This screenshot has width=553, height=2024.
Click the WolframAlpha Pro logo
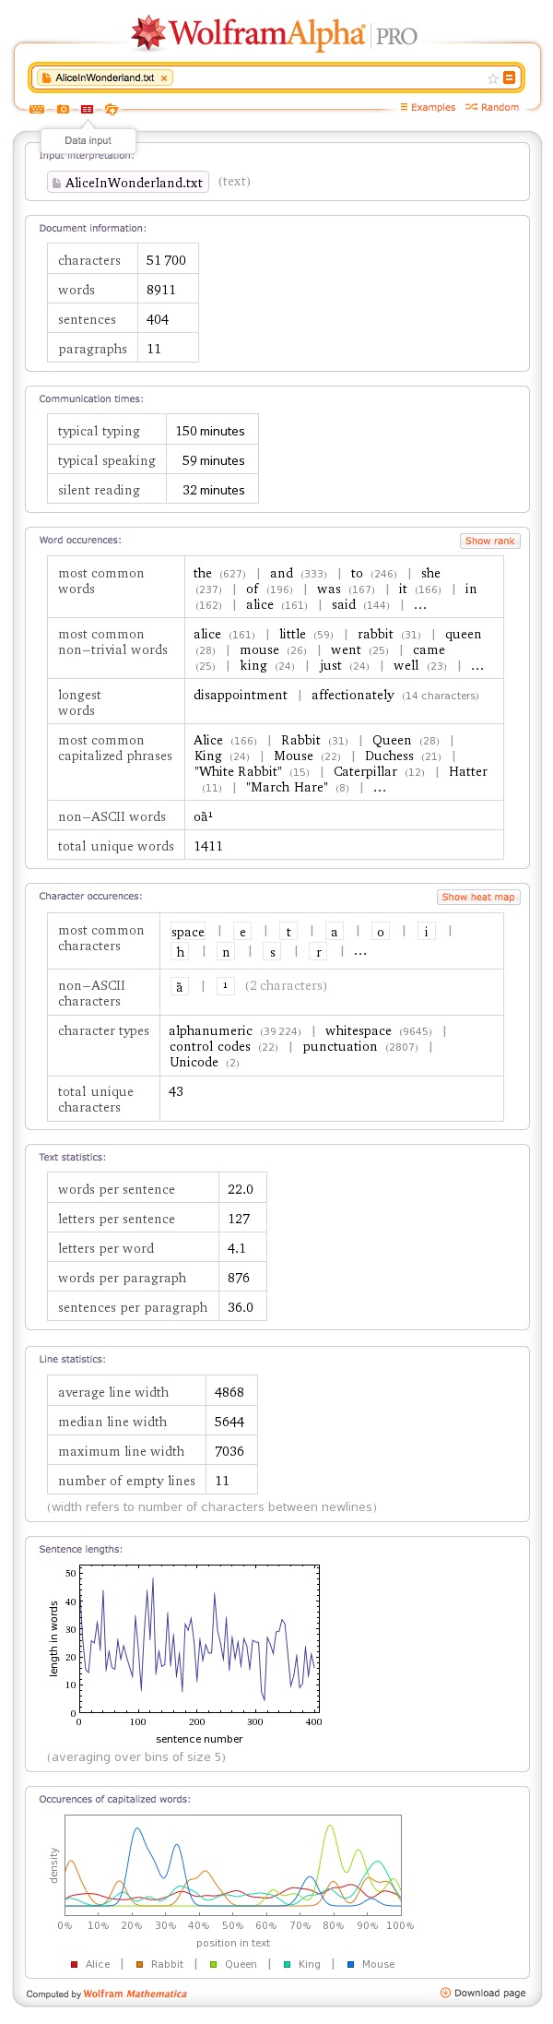point(276,34)
